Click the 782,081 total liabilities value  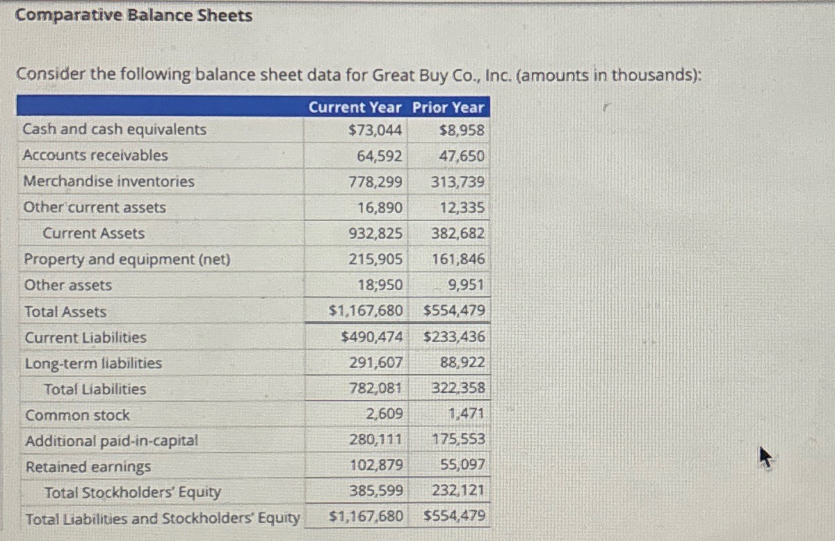(376, 389)
